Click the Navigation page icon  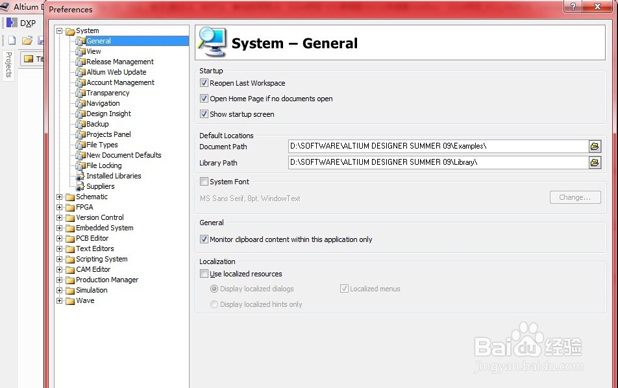coord(80,103)
